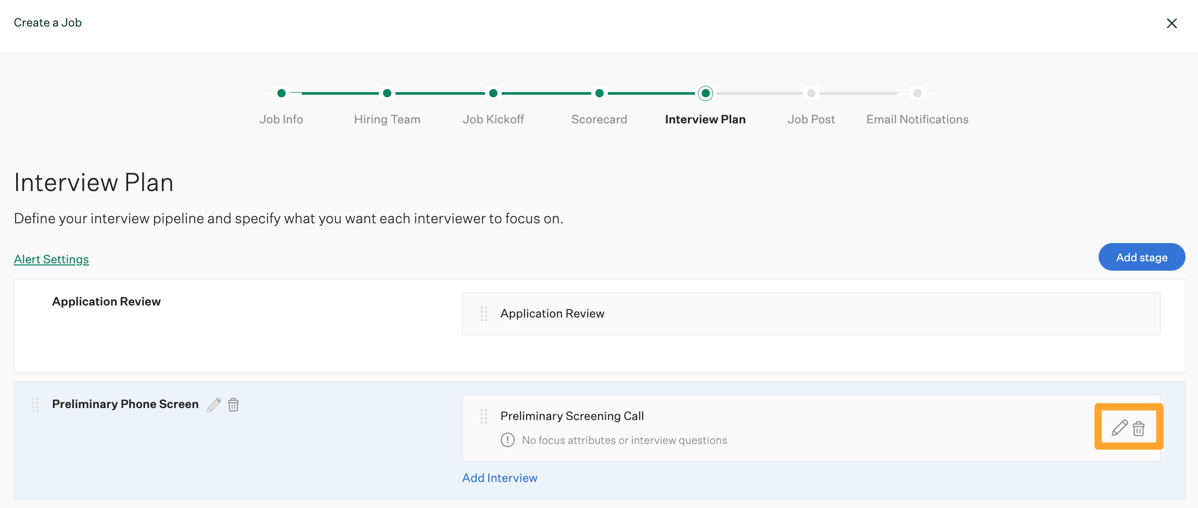Screen dimensions: 1198x508
Task: Click the Email Notifications progress dot
Action: point(917,93)
